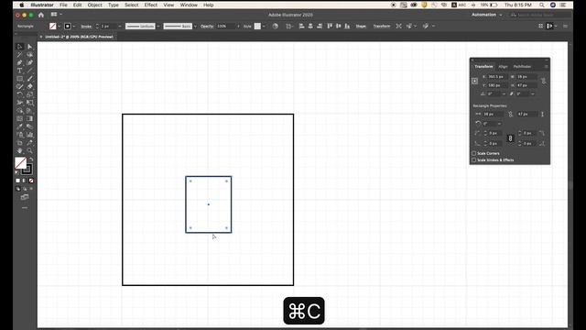Open the Effect menu
Viewport: 586px width, 330px height.
coord(150,5)
